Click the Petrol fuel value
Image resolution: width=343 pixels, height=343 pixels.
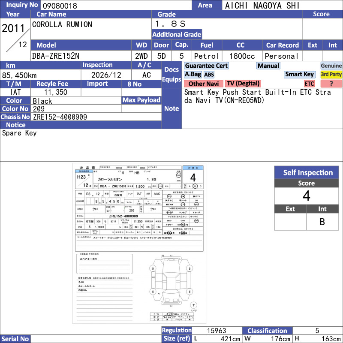[x=207, y=56]
